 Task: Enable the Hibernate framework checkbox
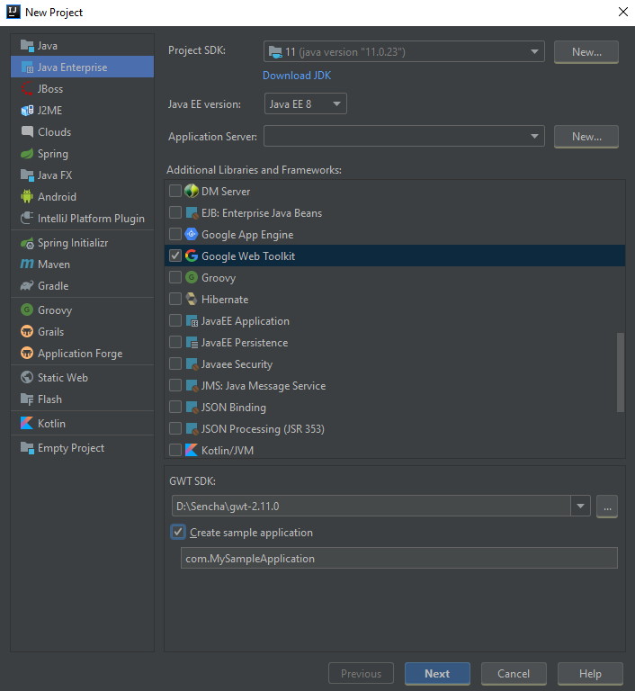175,299
